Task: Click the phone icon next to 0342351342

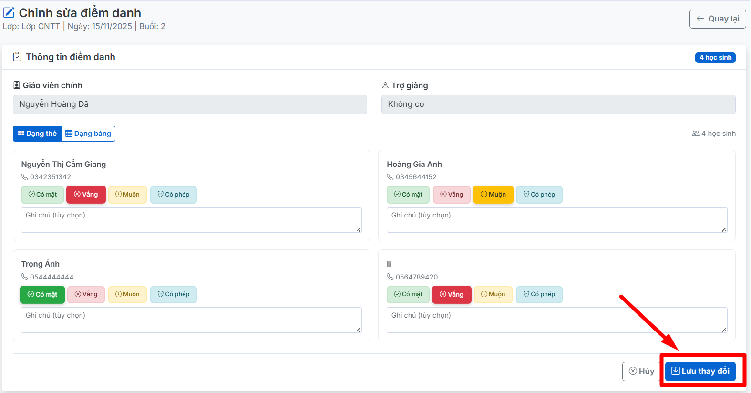Action: click(25, 177)
